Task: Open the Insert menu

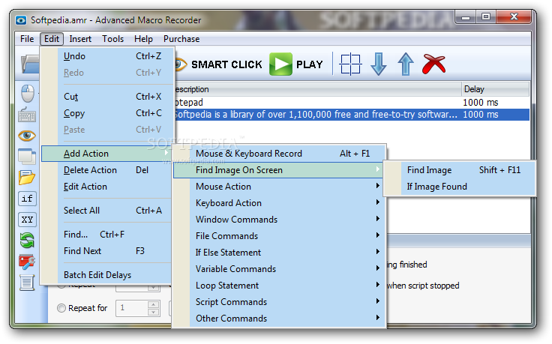Action: 80,39
